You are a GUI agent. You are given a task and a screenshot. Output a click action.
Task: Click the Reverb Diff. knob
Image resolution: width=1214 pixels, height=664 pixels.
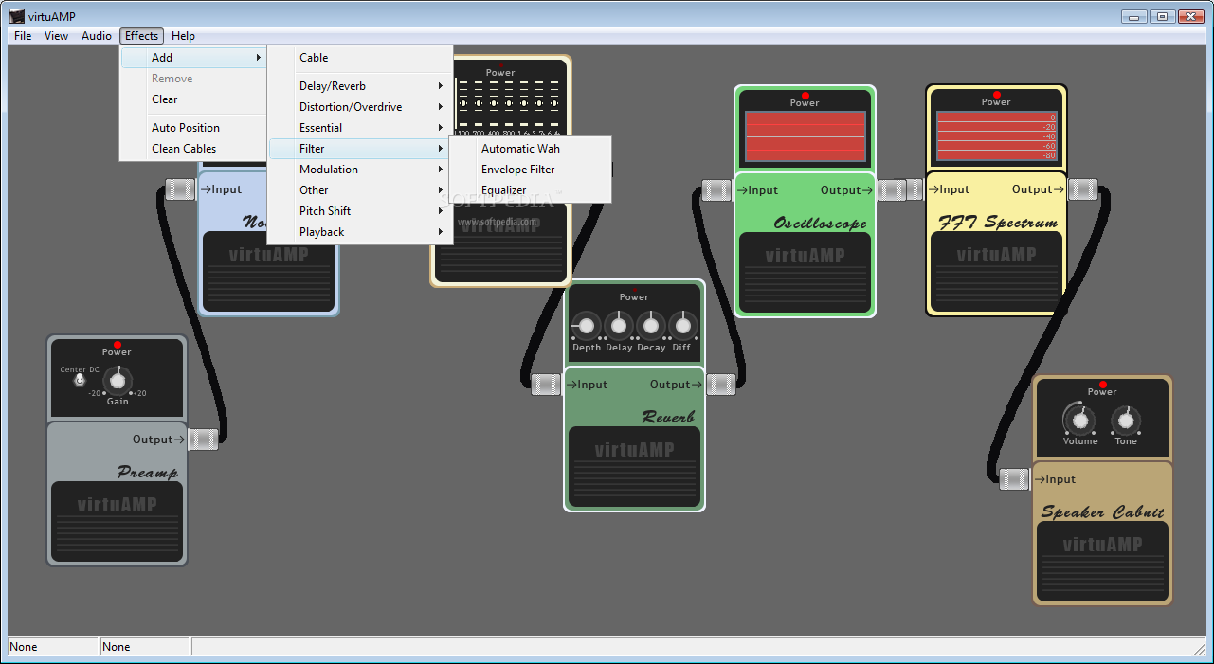(683, 326)
